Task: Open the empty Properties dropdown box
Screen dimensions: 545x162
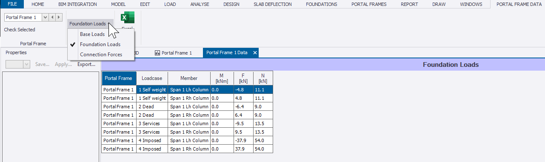Action: point(17,64)
